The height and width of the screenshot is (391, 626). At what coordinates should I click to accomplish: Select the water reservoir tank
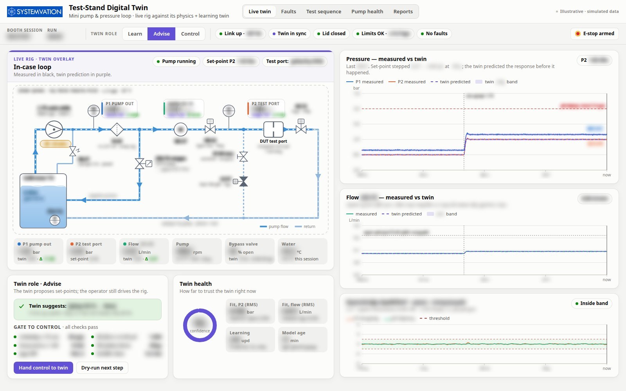click(x=43, y=201)
